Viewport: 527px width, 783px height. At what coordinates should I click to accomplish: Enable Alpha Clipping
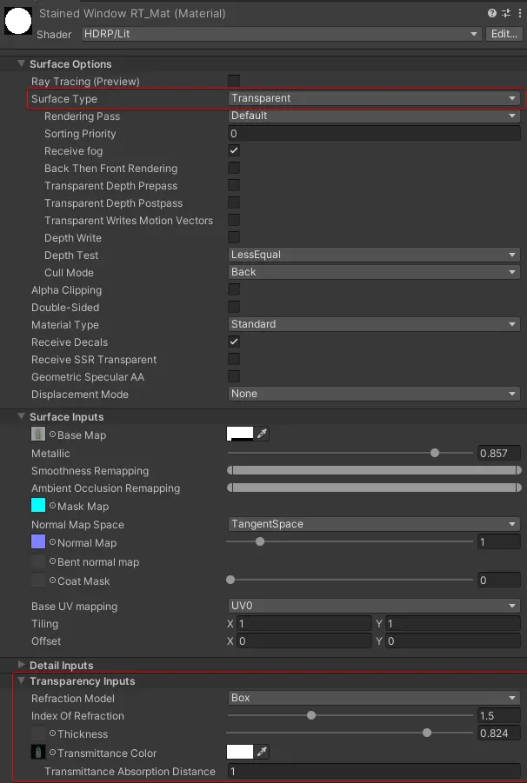pyautogui.click(x=233, y=289)
